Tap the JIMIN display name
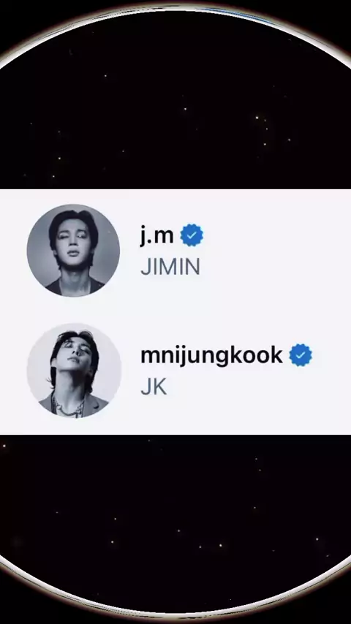351x624 pixels. (170, 267)
